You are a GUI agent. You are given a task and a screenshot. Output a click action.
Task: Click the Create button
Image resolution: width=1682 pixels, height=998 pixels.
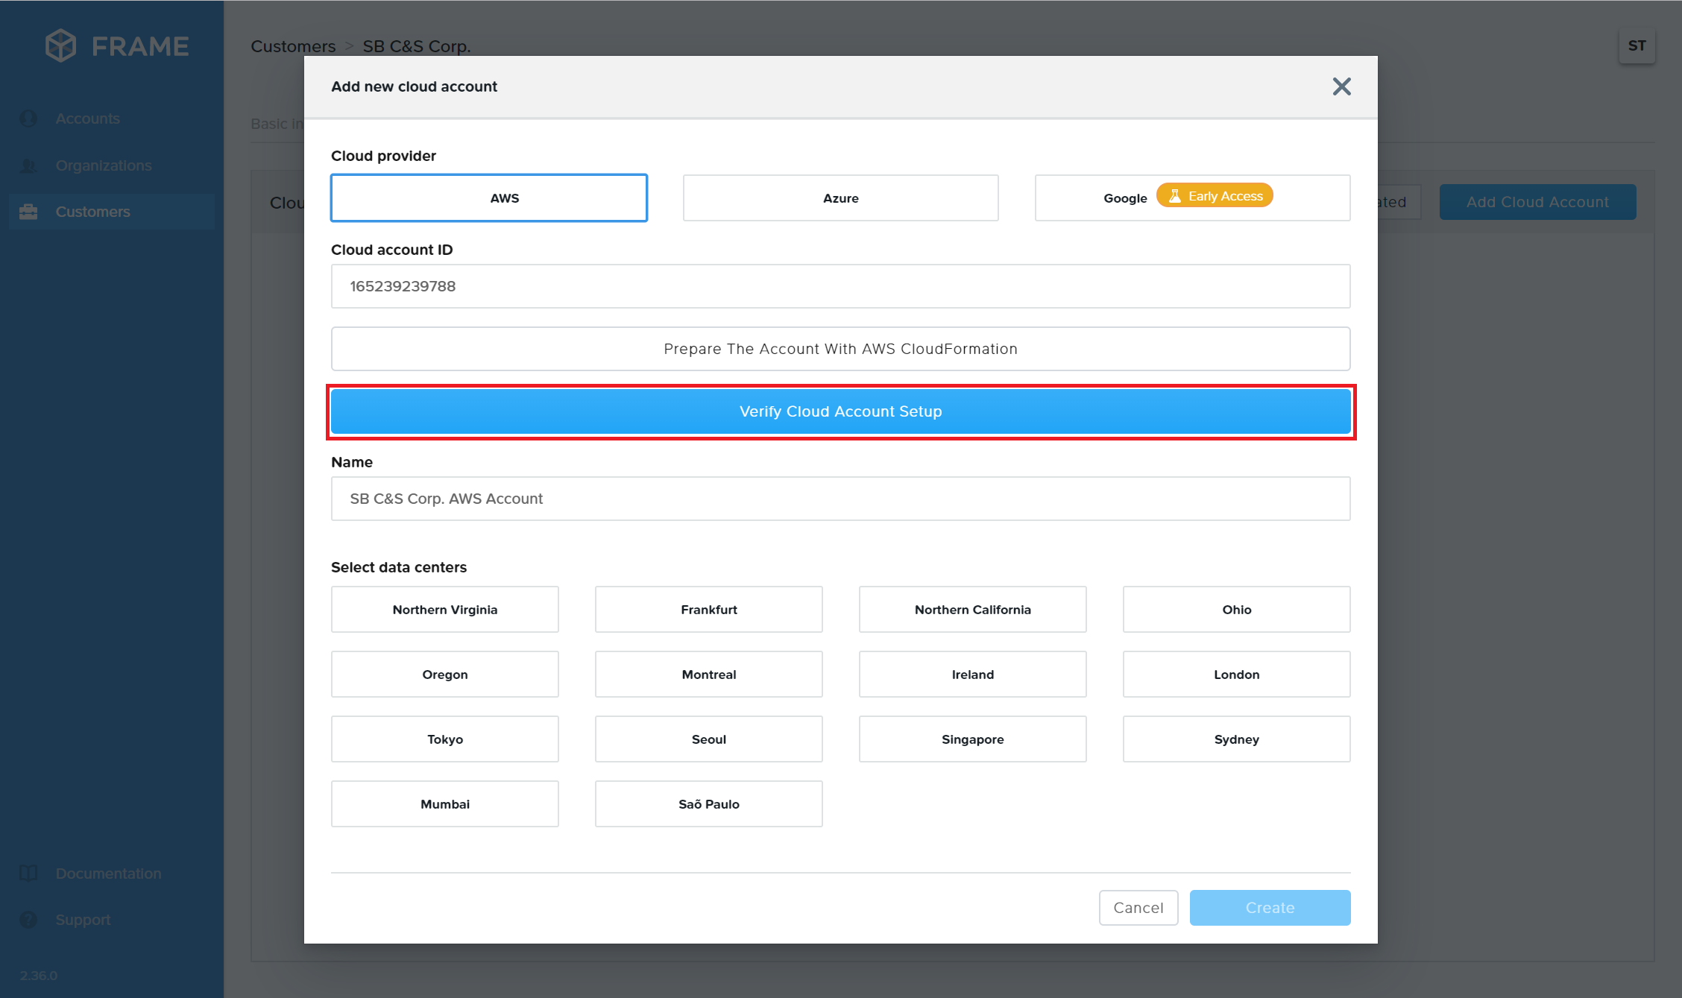(x=1270, y=908)
